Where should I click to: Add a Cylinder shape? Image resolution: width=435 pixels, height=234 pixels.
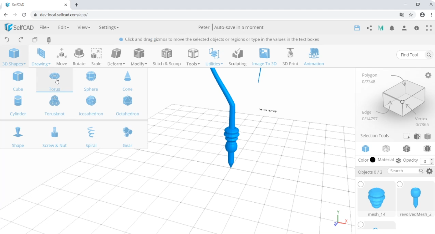(x=18, y=105)
